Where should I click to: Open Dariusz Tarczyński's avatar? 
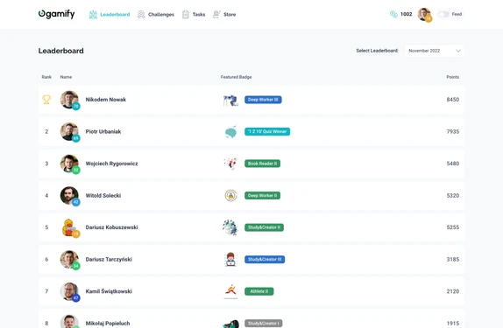coord(69,260)
